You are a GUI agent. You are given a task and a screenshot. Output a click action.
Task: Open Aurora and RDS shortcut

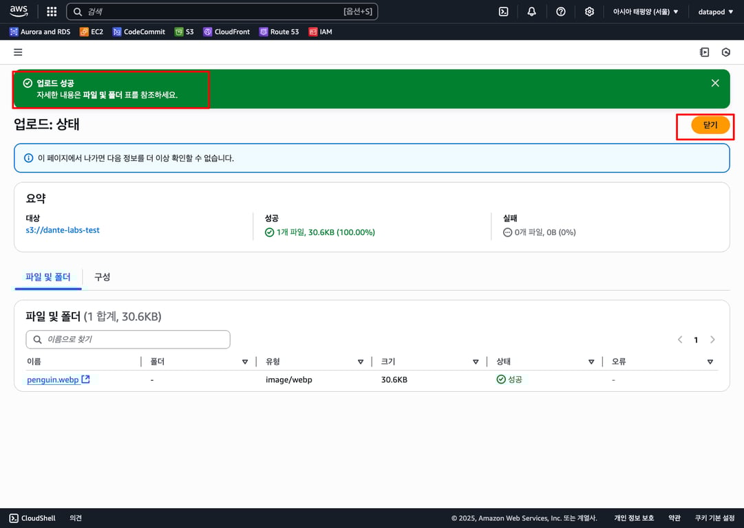tap(40, 32)
